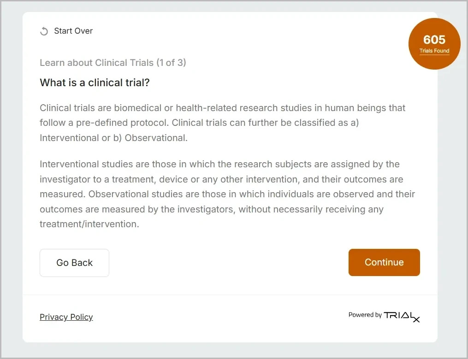Viewport: 468px width, 359px height.
Task: Click the paragraph starting "Clinical trials are biomedical"
Action: tap(222, 123)
